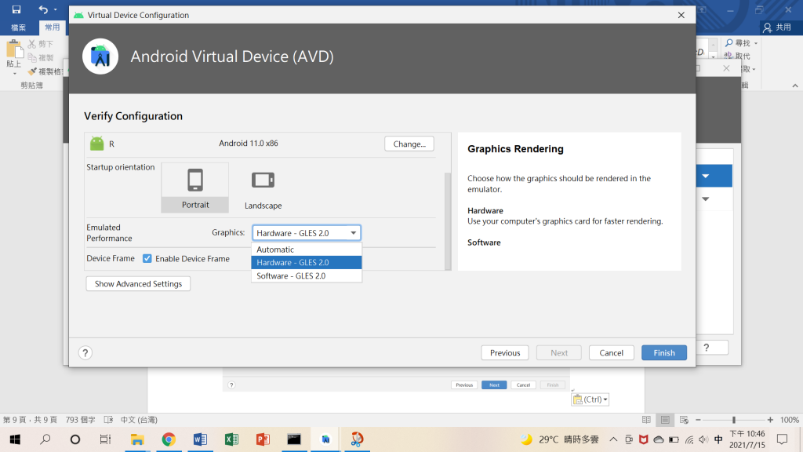Screen dimensions: 803x452
Task: Click Share (共用) button in Word
Action: 777,27
